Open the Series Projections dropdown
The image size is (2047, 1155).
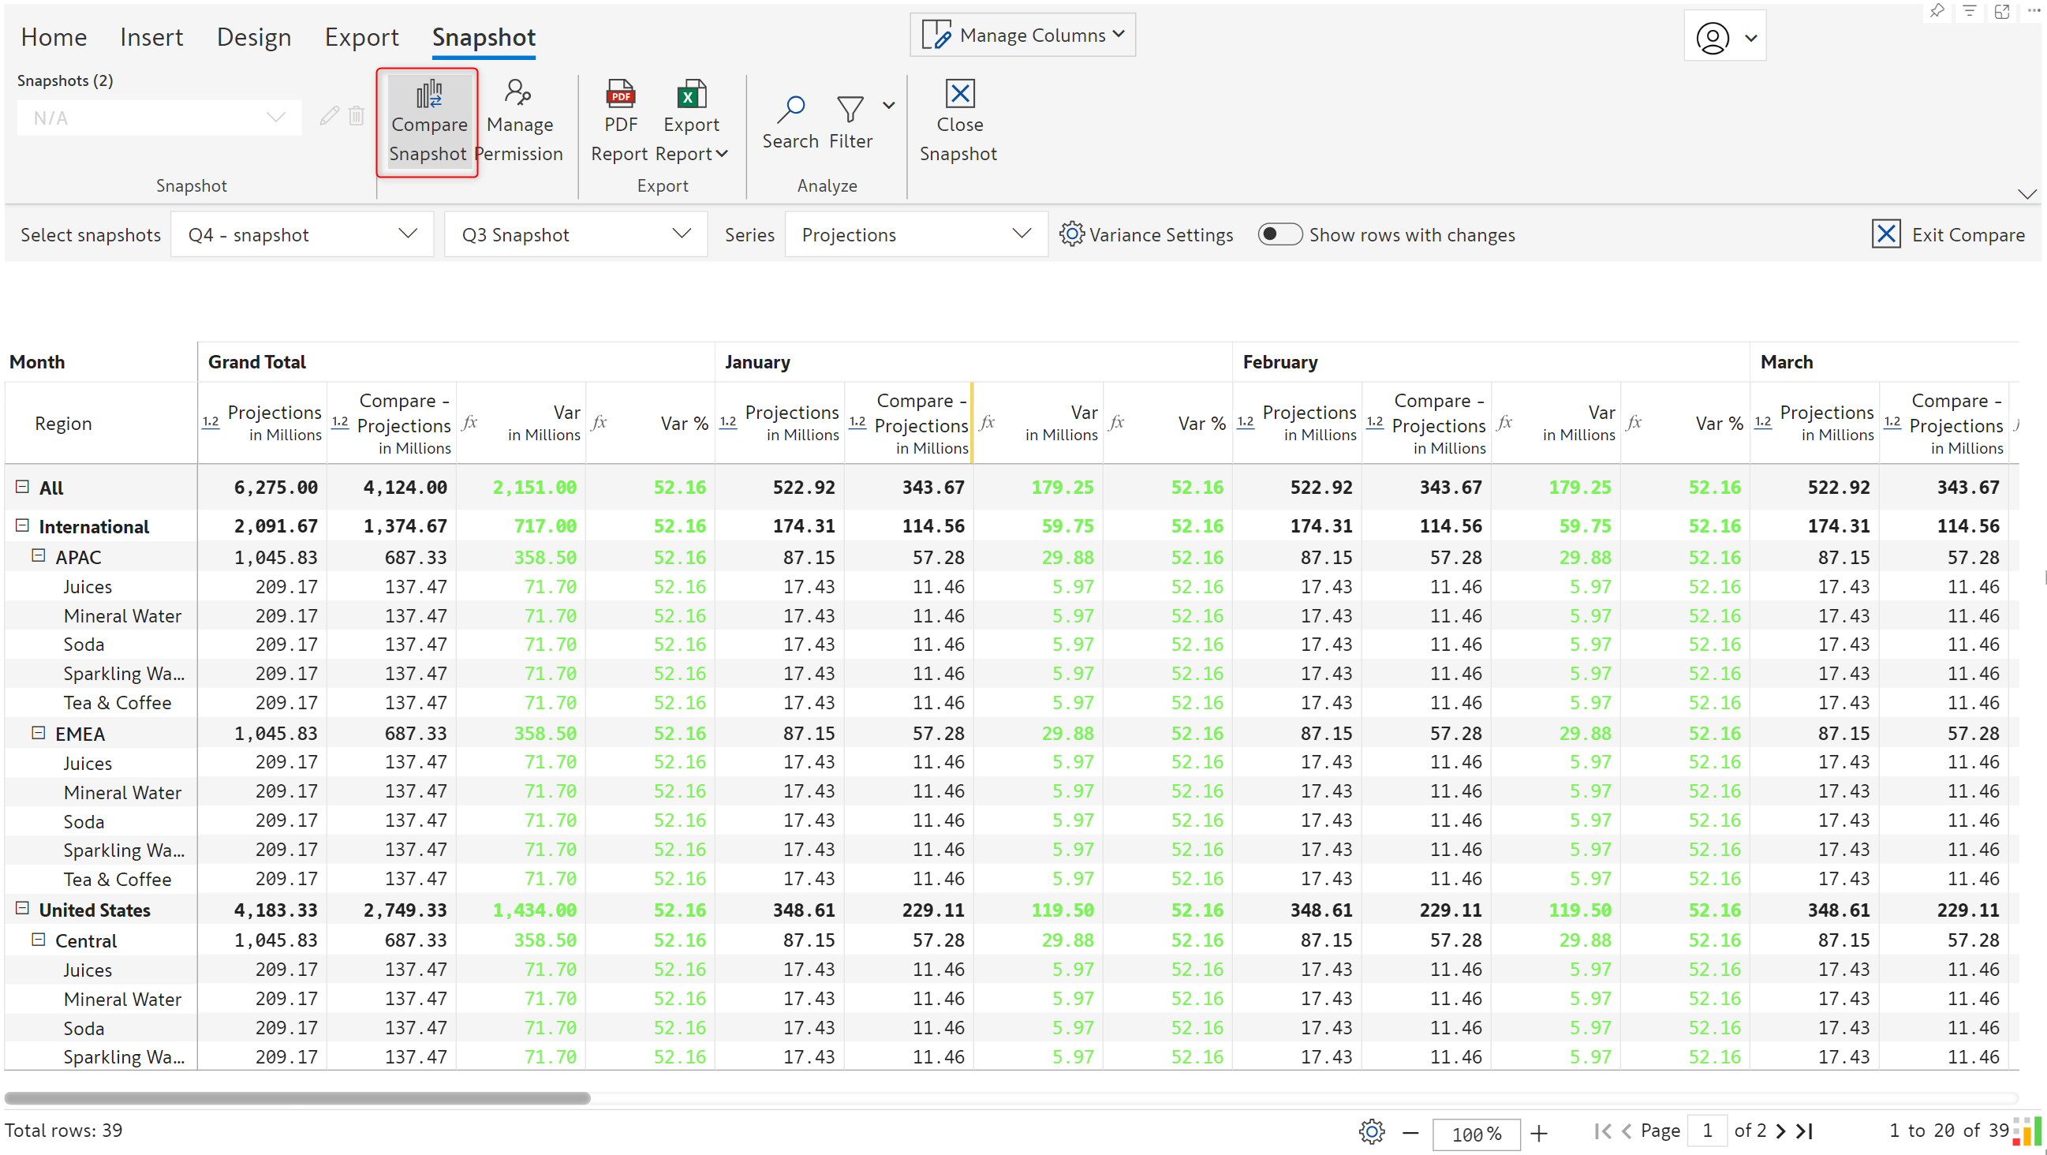coord(915,234)
